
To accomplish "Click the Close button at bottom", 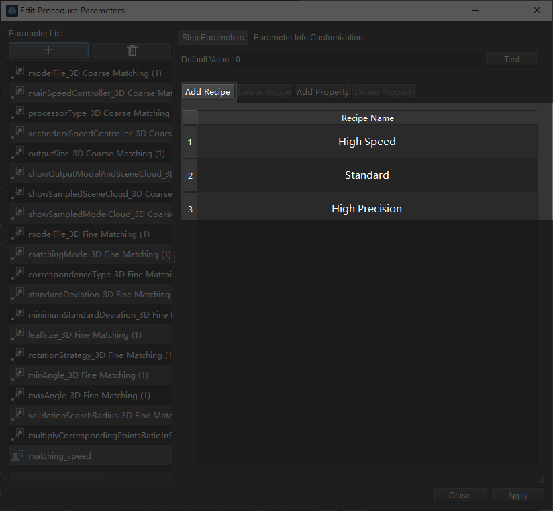I will [x=460, y=495].
